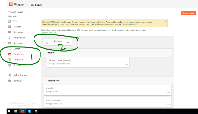Screen dimensions: 198x114
Task: Click the Template paint roller icon
Action: tap(10, 60)
